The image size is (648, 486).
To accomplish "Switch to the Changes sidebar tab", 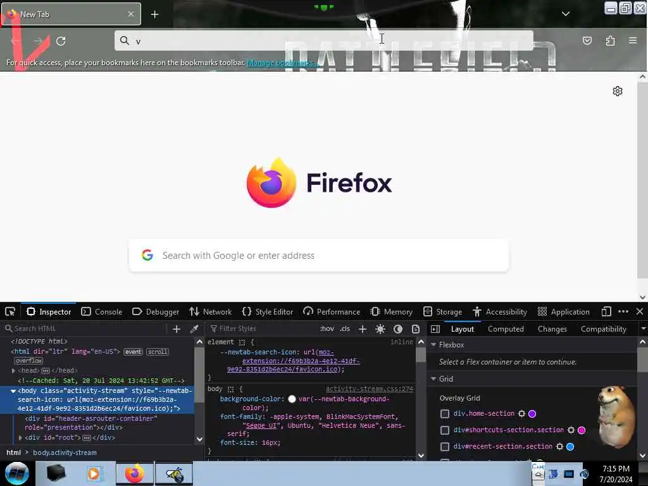I will tap(552, 329).
